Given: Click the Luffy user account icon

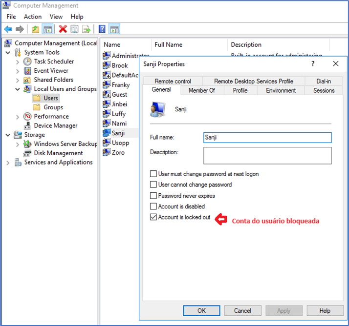Looking at the screenshot, I should (107, 114).
